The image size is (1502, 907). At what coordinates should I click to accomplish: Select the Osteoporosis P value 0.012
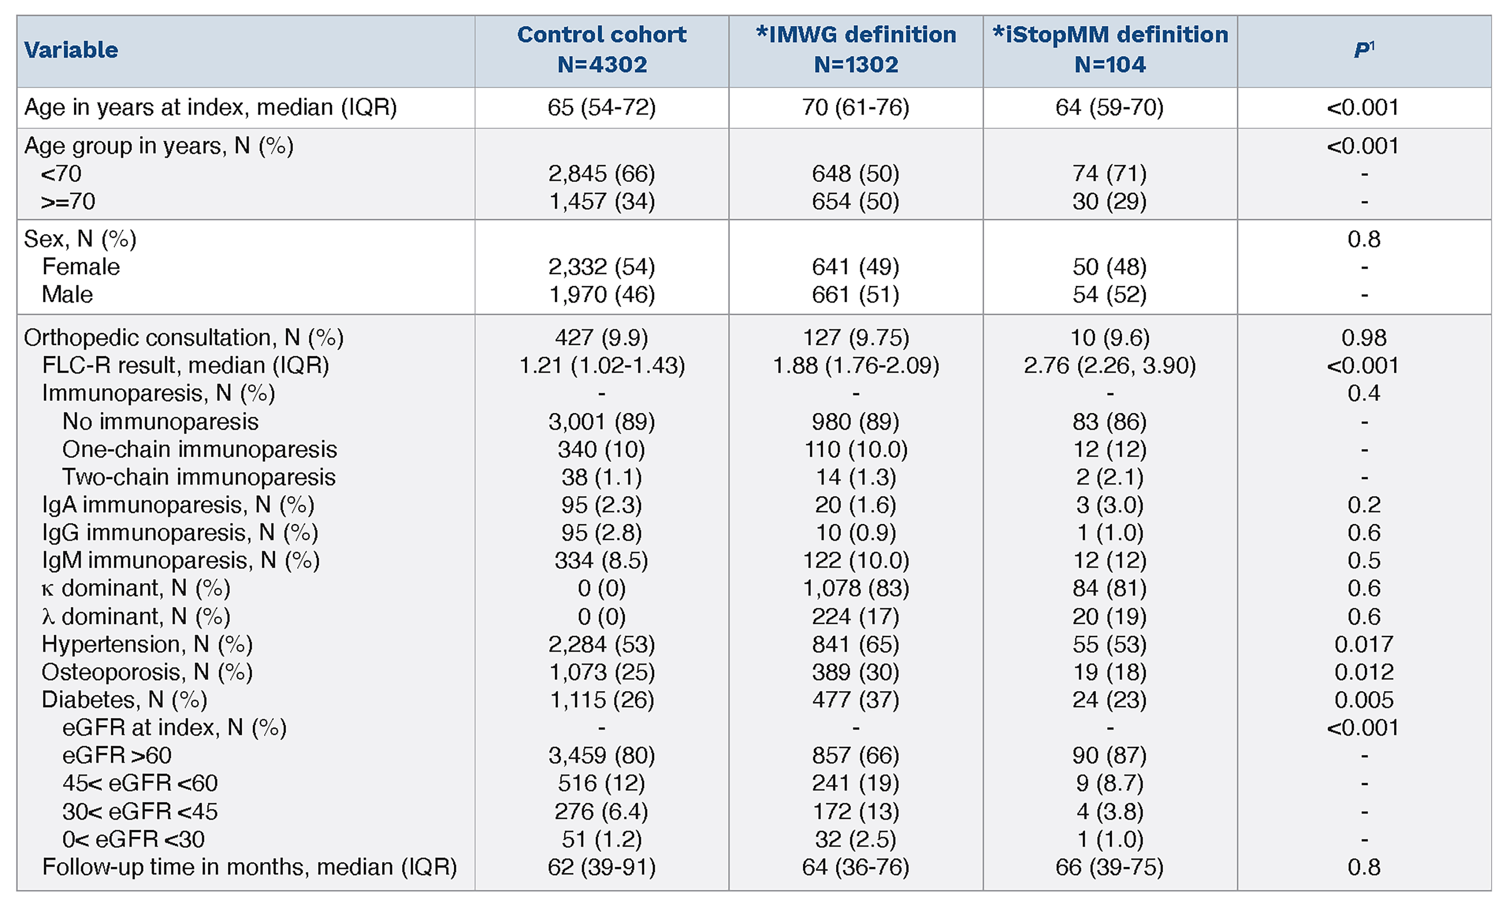tap(1364, 672)
